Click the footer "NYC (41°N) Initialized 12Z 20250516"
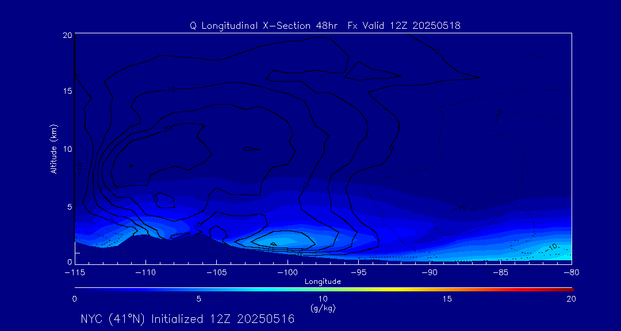 pos(187,319)
